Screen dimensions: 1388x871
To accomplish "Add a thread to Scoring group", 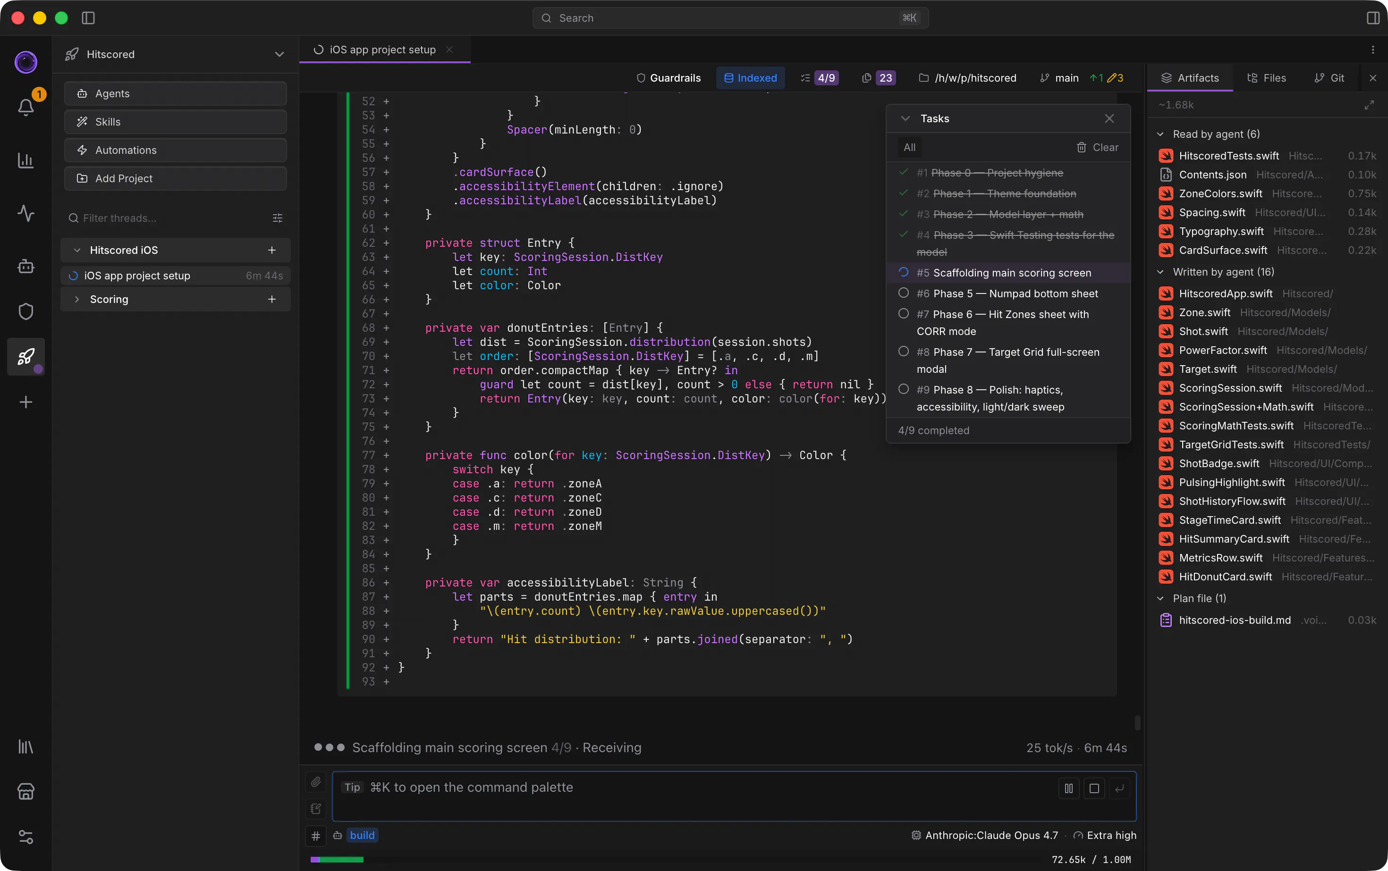I will click(272, 299).
